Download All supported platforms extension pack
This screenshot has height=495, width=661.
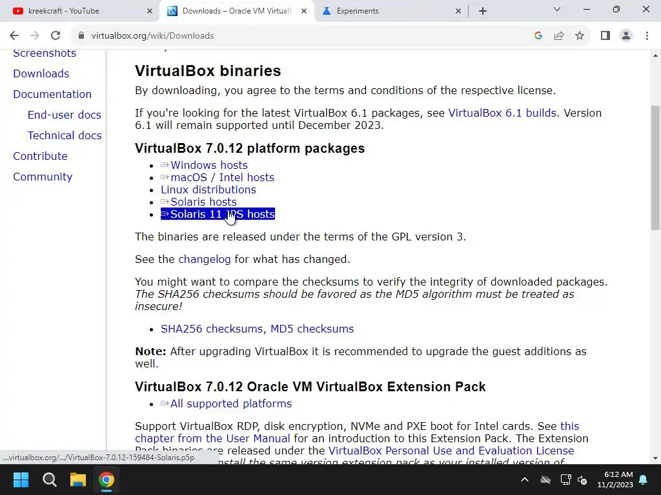(230, 403)
